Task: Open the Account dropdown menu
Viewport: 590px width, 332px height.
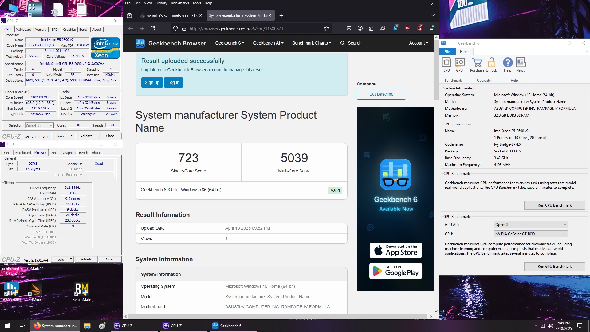Action: tap(419, 43)
